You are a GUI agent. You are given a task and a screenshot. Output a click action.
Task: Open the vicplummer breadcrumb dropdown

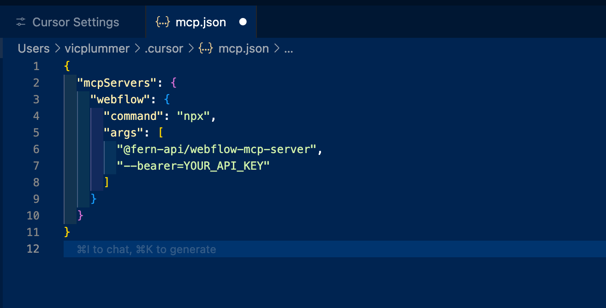click(97, 48)
